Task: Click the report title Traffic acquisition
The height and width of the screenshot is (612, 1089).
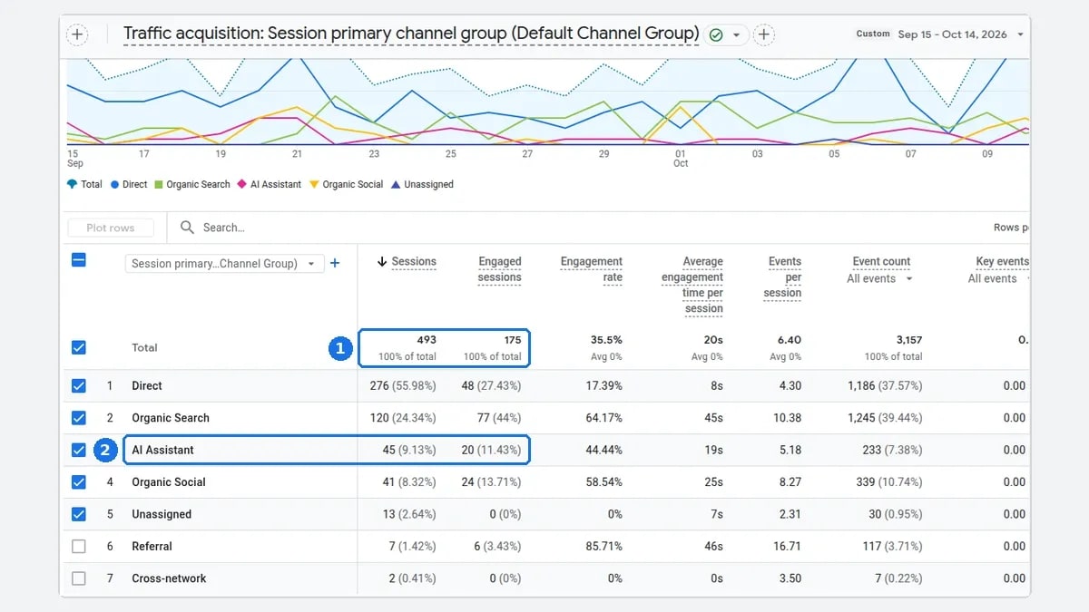Action: point(411,34)
